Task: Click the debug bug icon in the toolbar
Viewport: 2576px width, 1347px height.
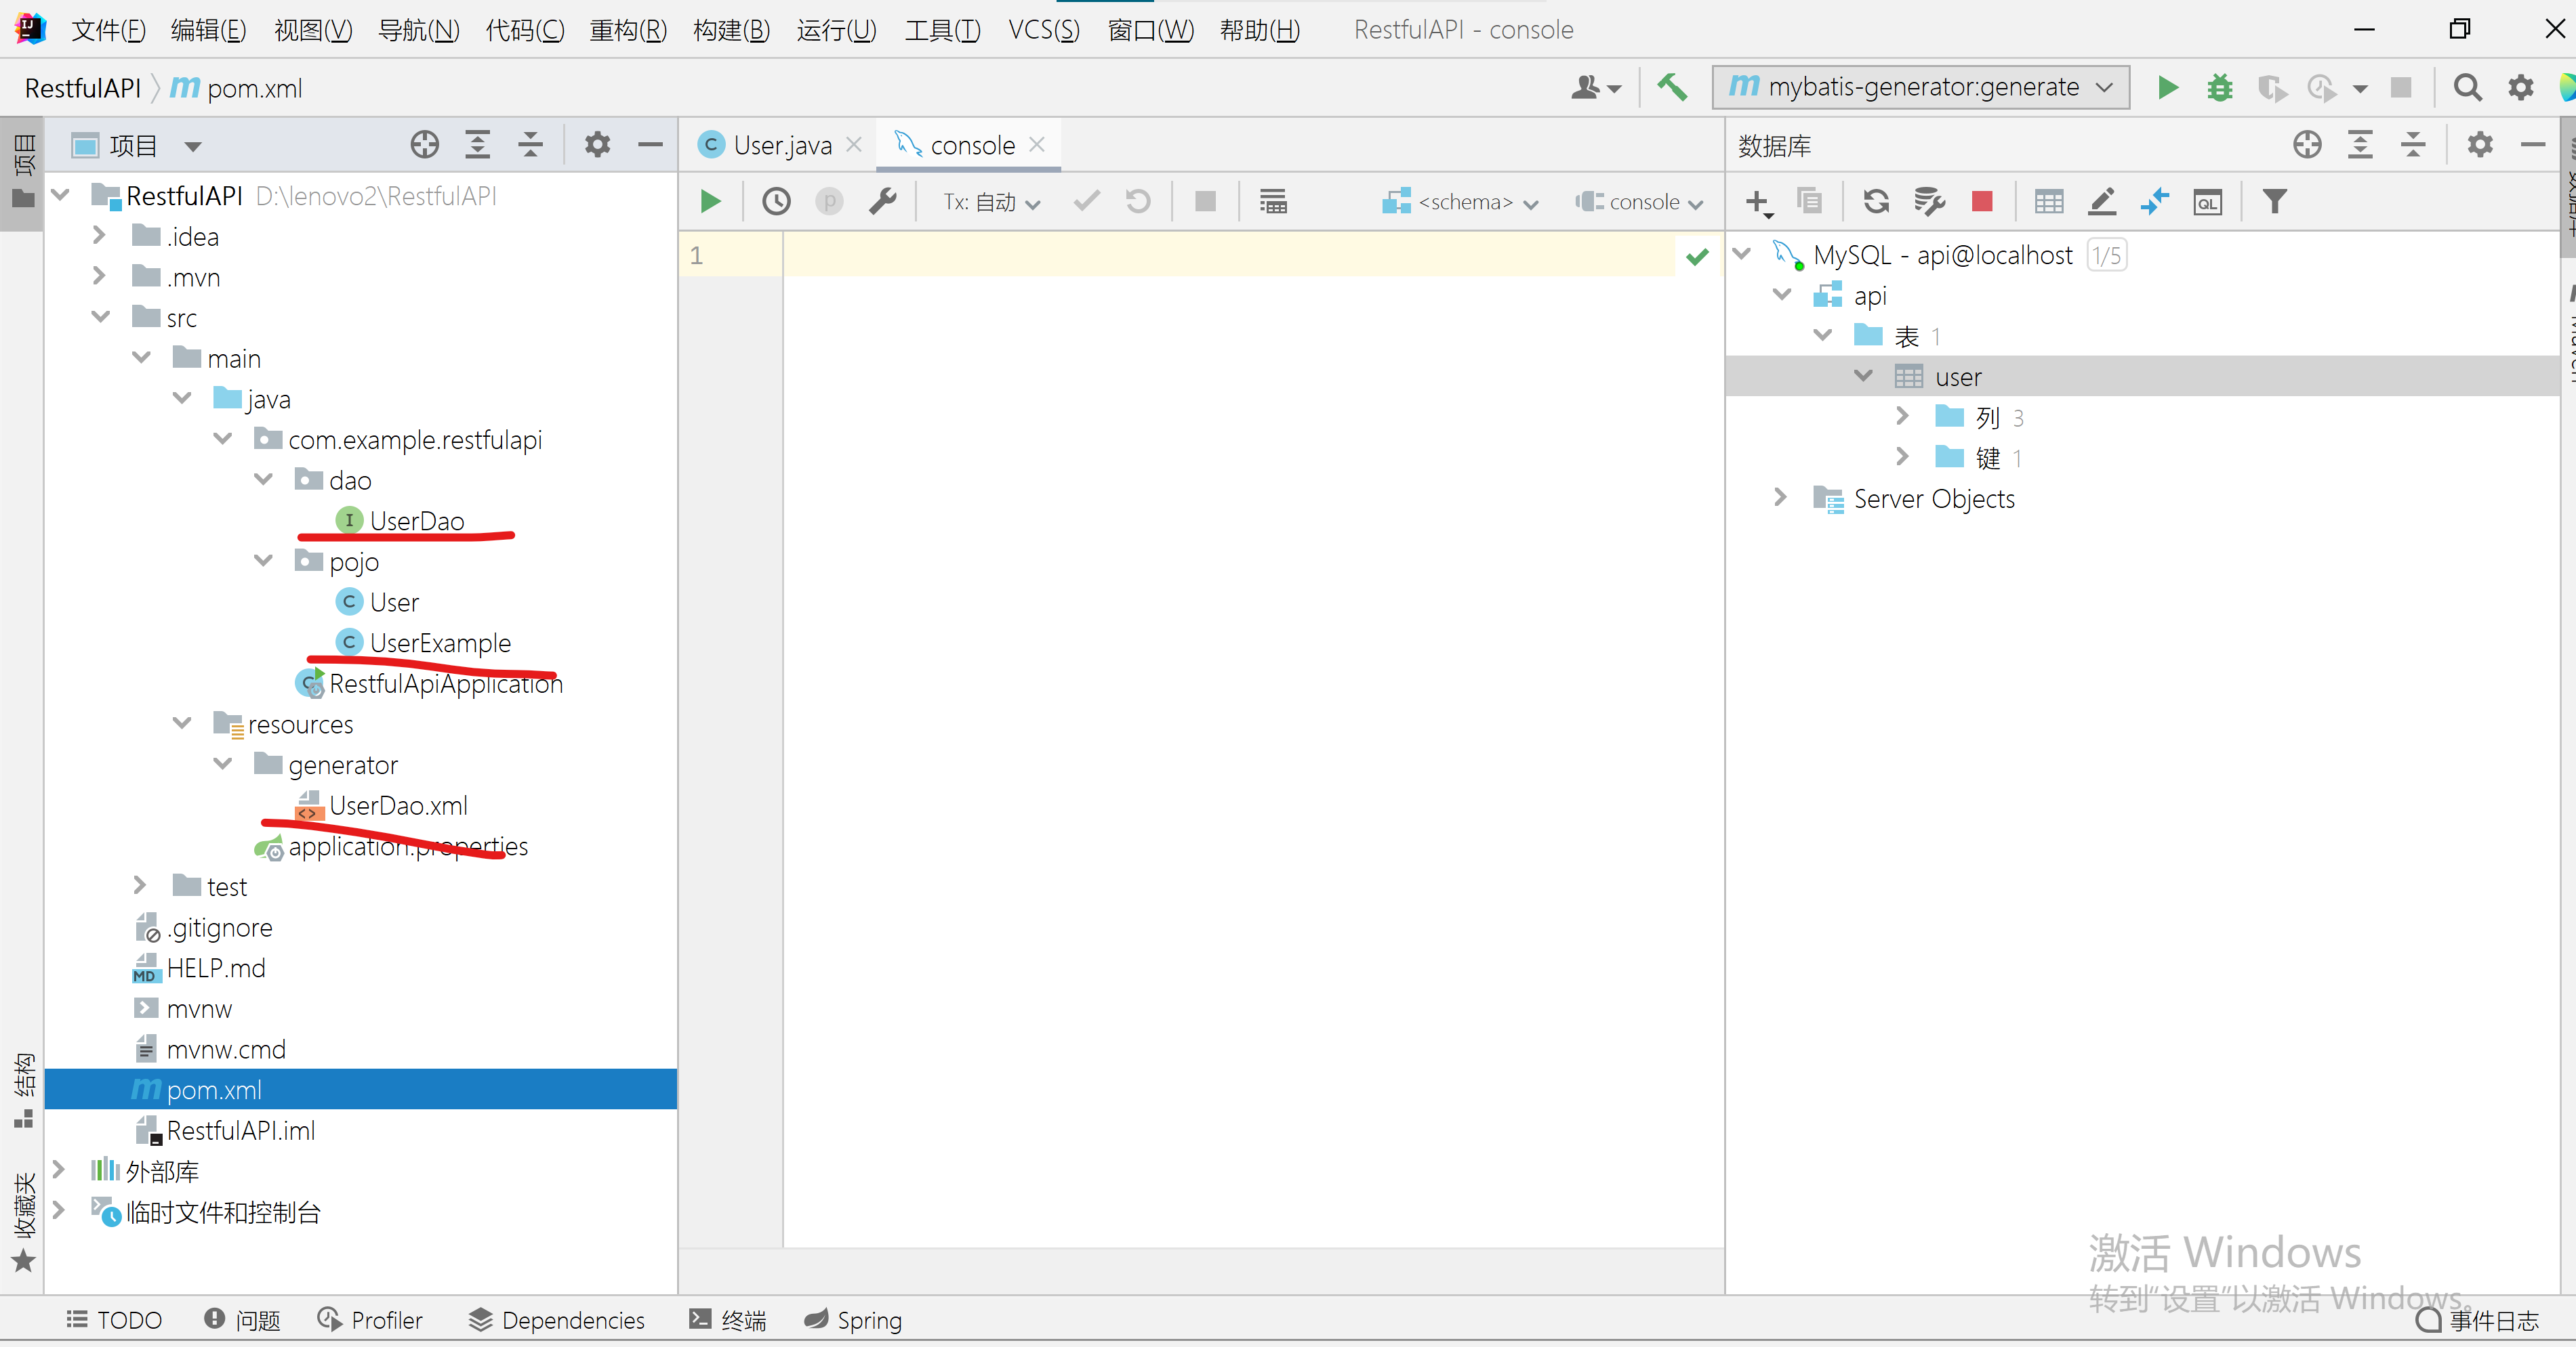Action: coord(2219,88)
